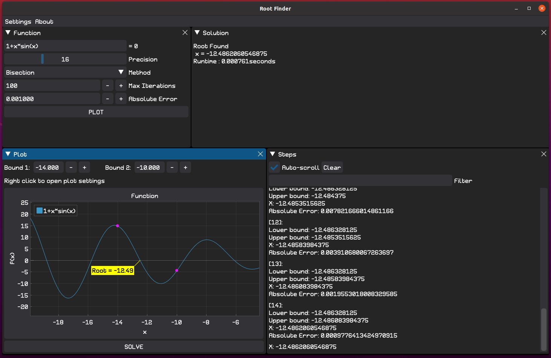Increase Bound 2 with plus button
The height and width of the screenshot is (358, 551).
(x=185, y=167)
